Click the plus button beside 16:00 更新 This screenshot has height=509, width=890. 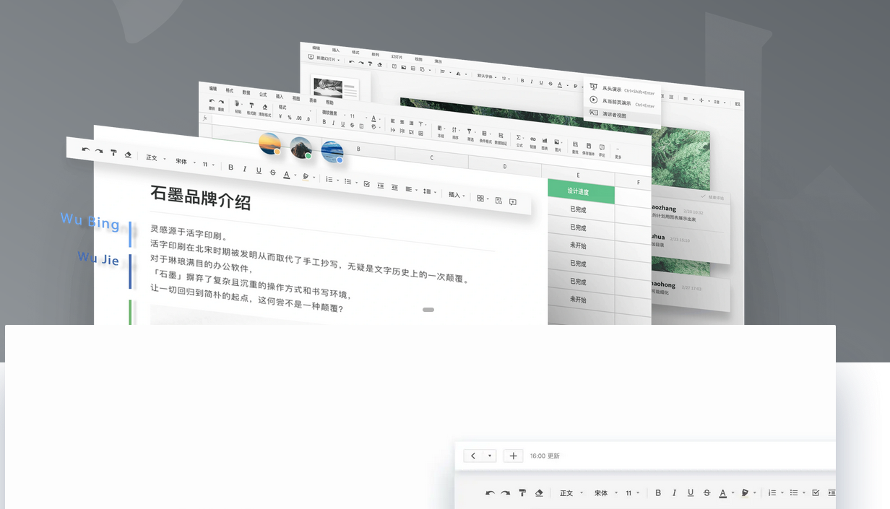click(x=513, y=456)
